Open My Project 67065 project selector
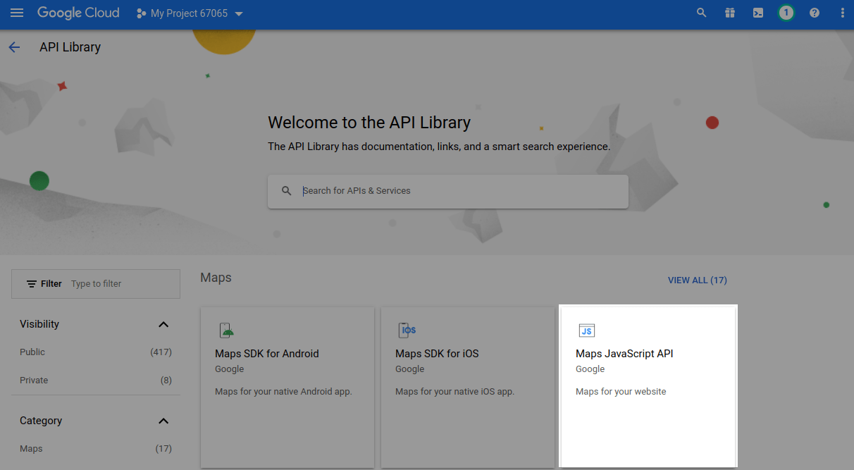Image resolution: width=854 pixels, height=470 pixels. 190,13
